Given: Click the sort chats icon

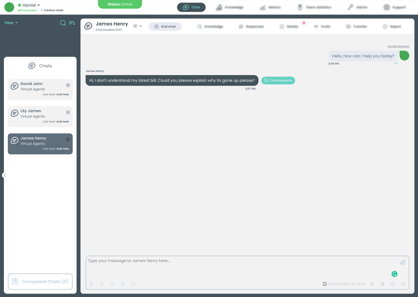Looking at the screenshot, I should point(72,23).
